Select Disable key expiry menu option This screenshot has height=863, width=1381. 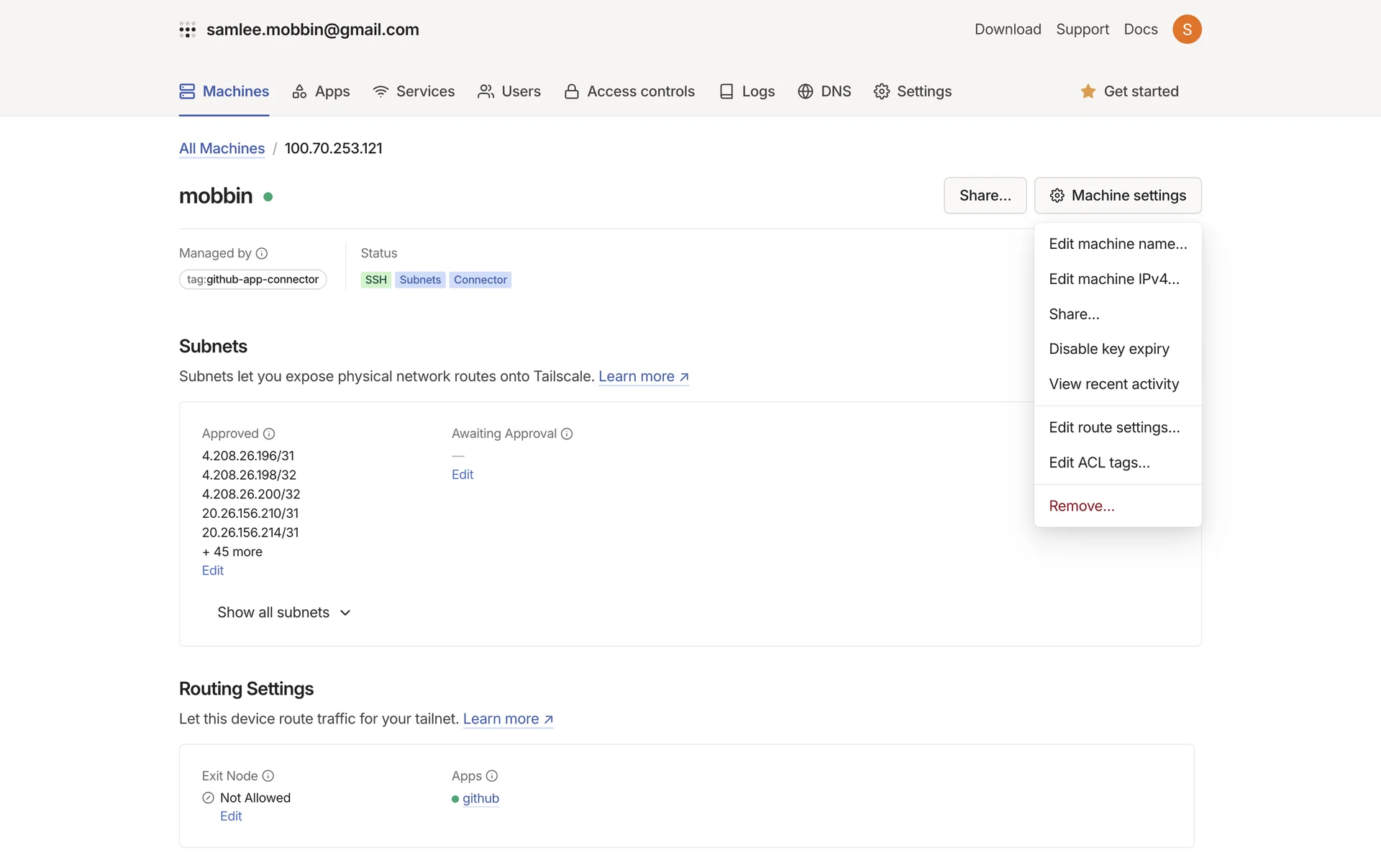click(1108, 349)
